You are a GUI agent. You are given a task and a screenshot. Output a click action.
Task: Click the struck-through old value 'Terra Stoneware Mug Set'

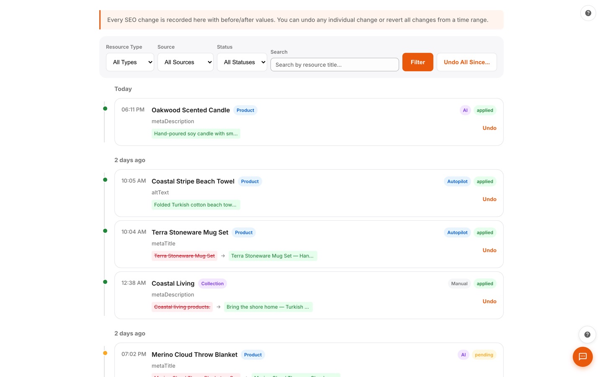[x=184, y=256]
